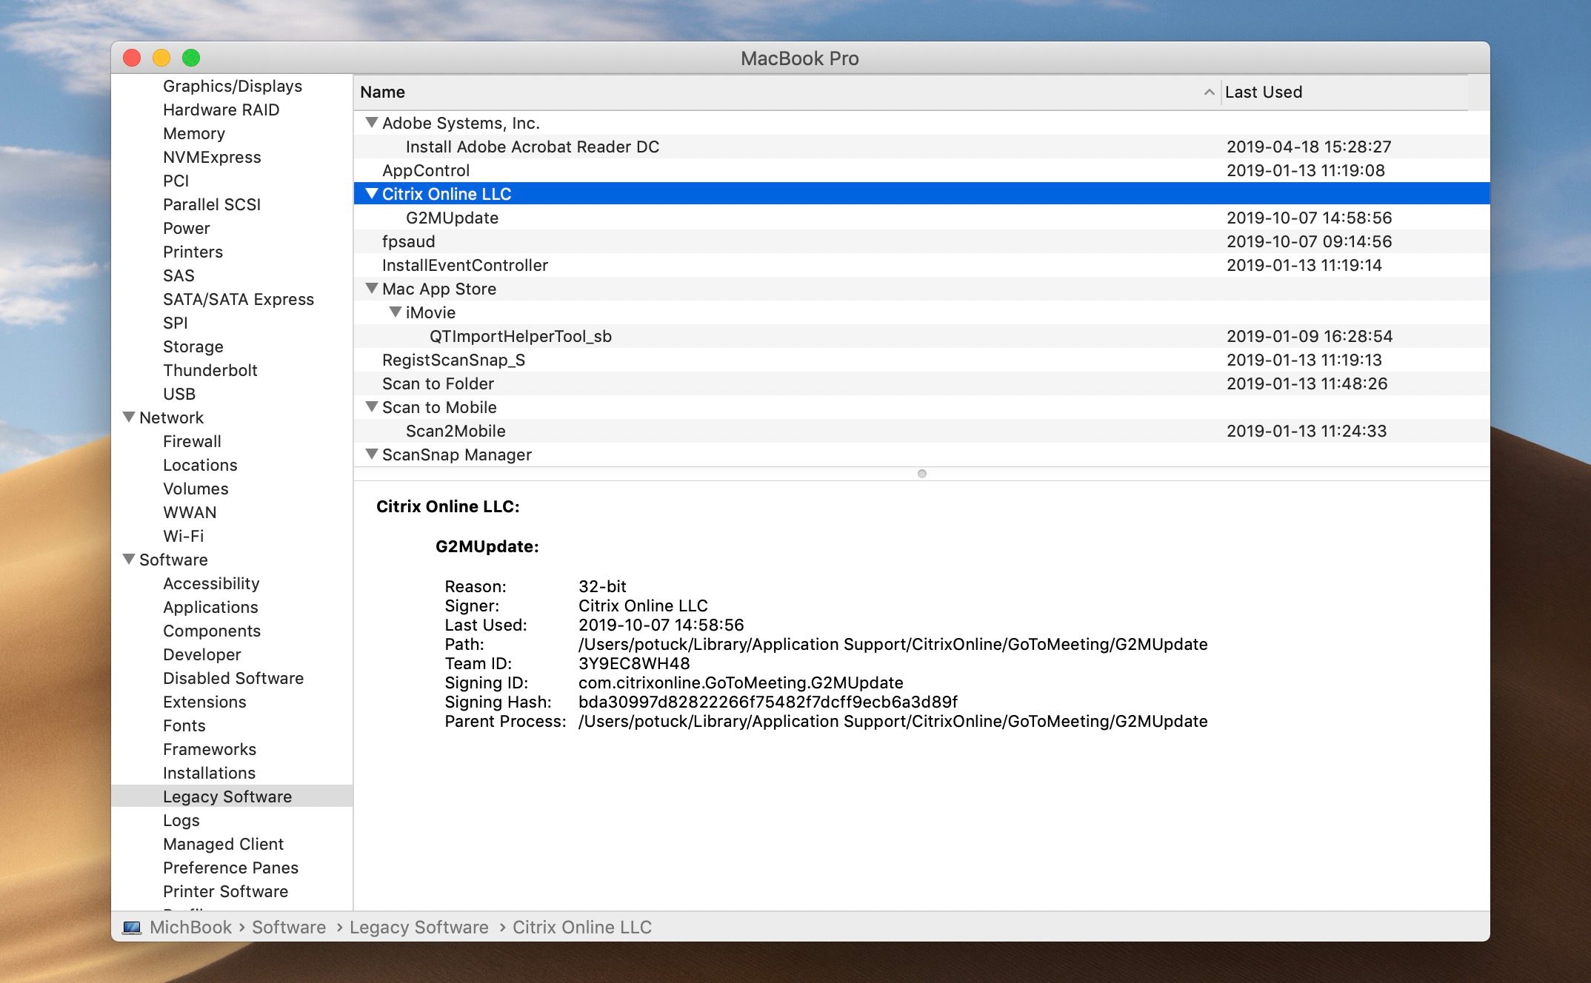Image resolution: width=1591 pixels, height=983 pixels.
Task: Open Applications in the Software sidebar
Action: coord(210,607)
